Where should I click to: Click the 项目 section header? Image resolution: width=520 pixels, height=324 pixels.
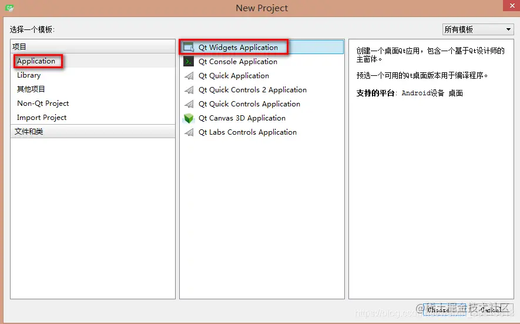pos(93,46)
